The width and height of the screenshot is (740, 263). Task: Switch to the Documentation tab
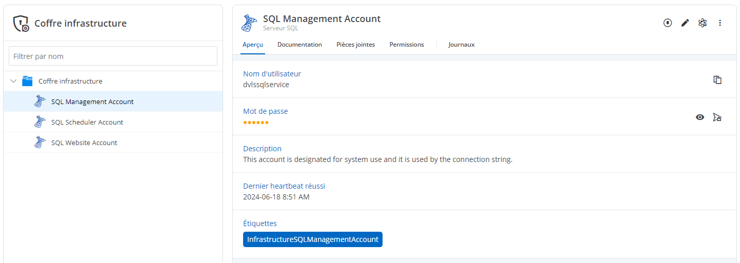pos(299,45)
